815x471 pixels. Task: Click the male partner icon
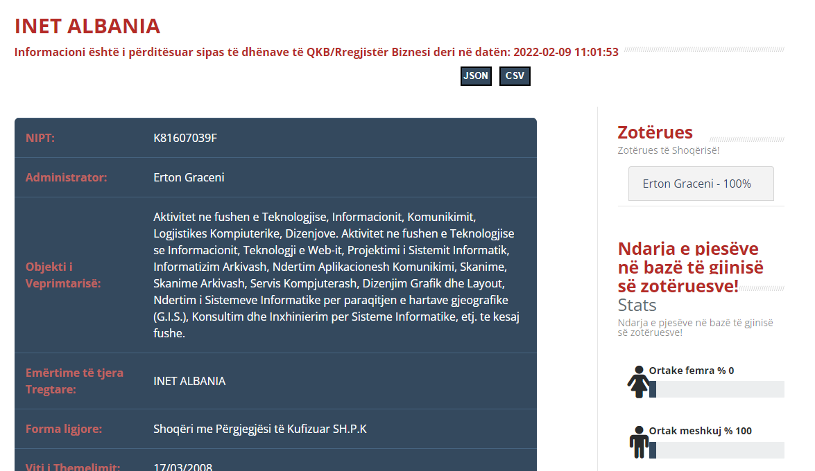click(639, 442)
